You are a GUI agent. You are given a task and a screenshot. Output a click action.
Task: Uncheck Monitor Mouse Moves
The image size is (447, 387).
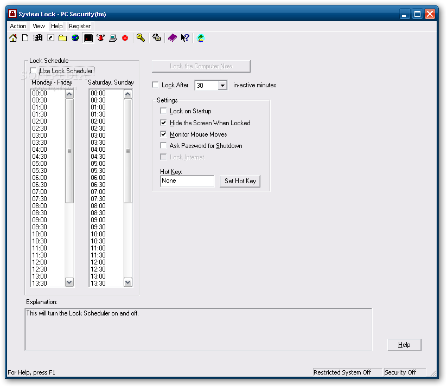(x=163, y=134)
